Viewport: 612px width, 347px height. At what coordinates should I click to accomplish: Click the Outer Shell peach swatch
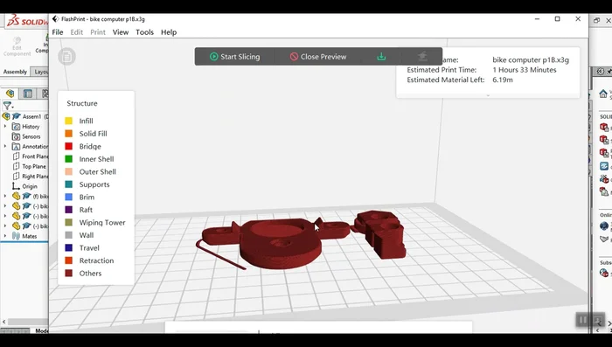(x=69, y=171)
